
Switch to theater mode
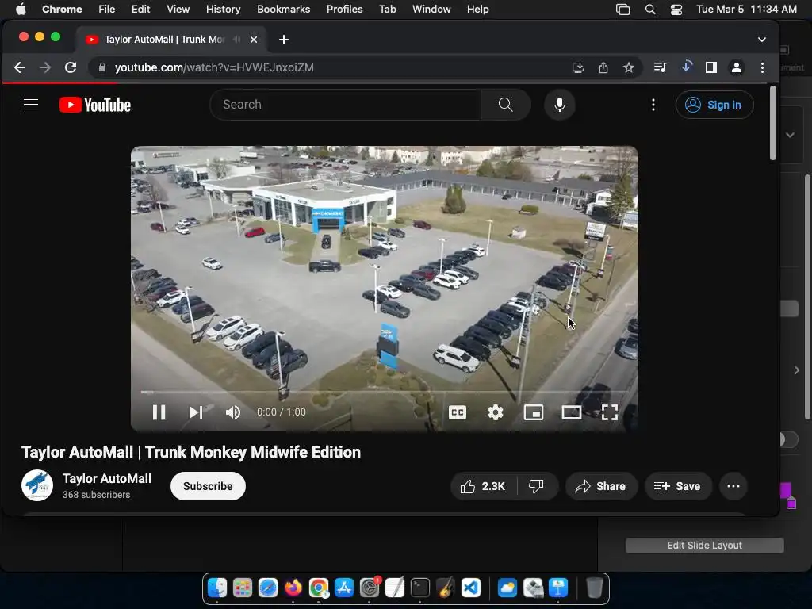571,412
